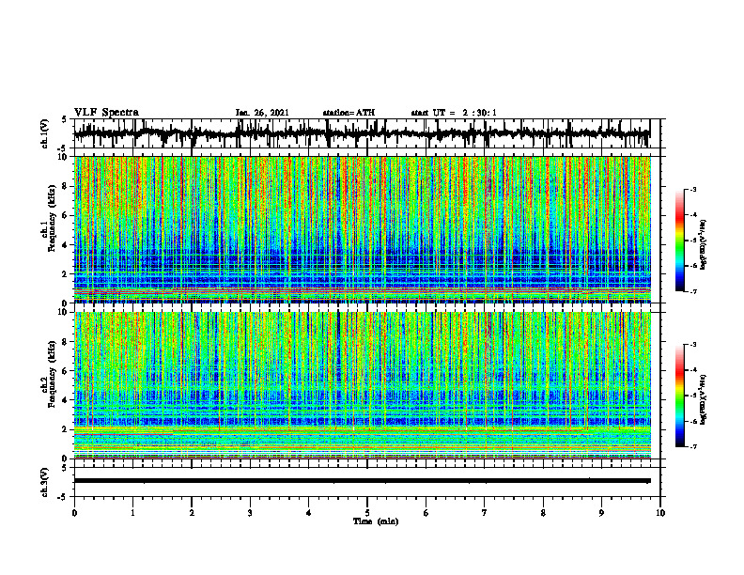This screenshot has height=575, width=744.
Task: Click the ch.1 colorbar "log(PSD)" unit label
Action: tap(704, 245)
